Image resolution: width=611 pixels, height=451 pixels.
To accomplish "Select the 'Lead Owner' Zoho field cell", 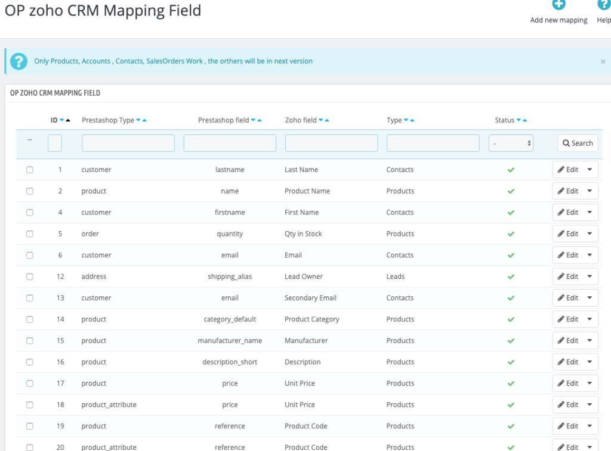I will (304, 277).
